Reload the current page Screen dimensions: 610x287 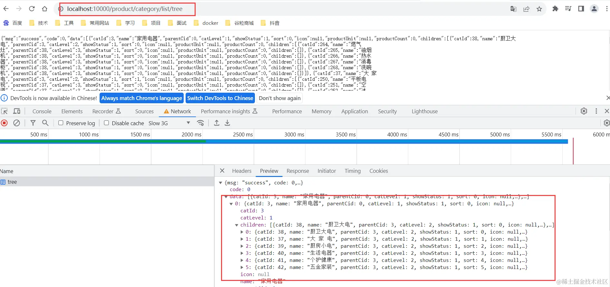[x=32, y=9]
